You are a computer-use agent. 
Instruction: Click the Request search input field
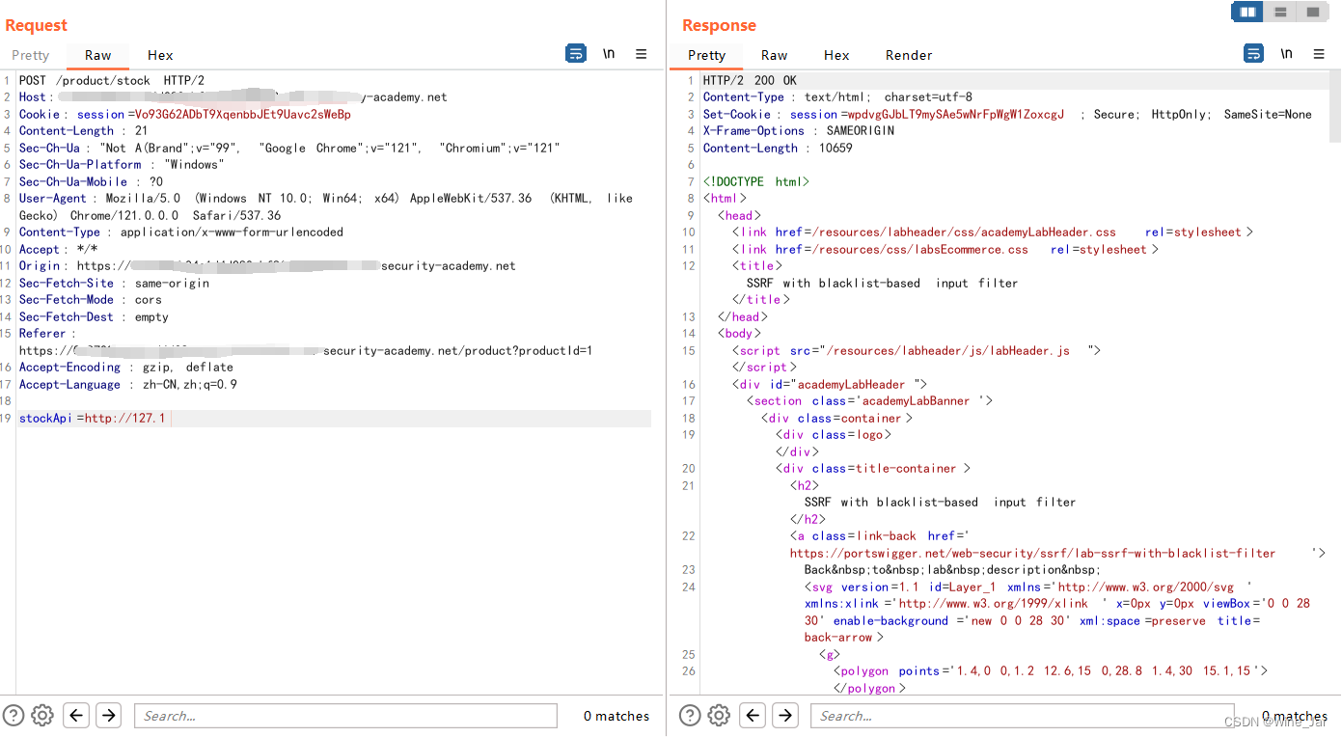tap(345, 715)
